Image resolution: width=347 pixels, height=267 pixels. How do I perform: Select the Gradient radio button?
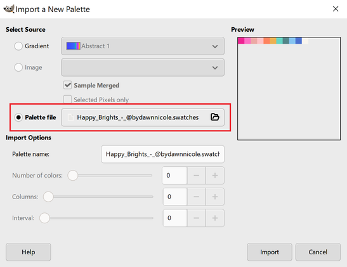point(18,46)
